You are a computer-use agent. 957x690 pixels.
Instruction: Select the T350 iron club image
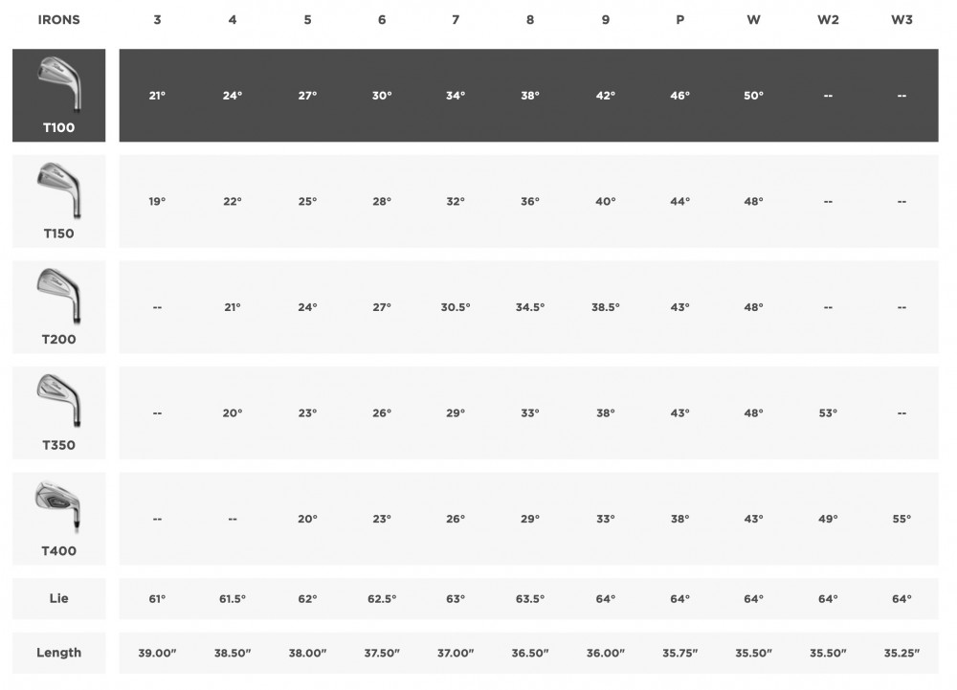click(59, 401)
